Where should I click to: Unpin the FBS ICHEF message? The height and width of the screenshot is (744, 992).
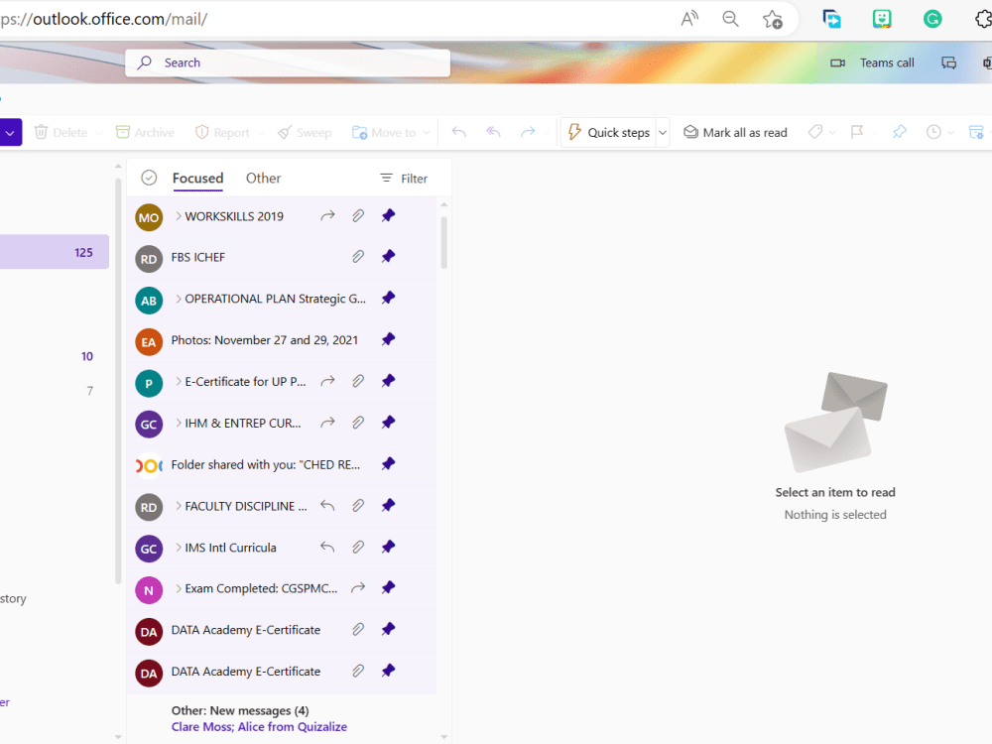pos(389,256)
